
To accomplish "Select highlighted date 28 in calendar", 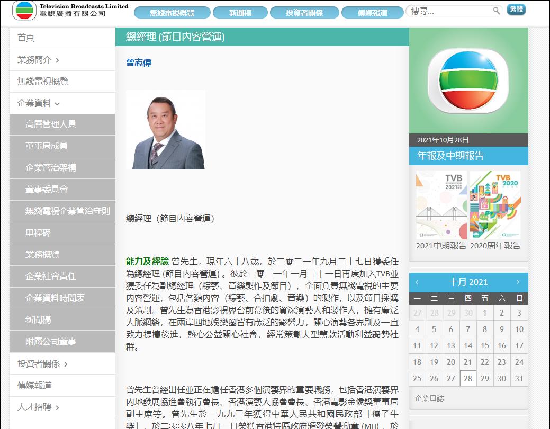I will pyautogui.click(x=468, y=379).
